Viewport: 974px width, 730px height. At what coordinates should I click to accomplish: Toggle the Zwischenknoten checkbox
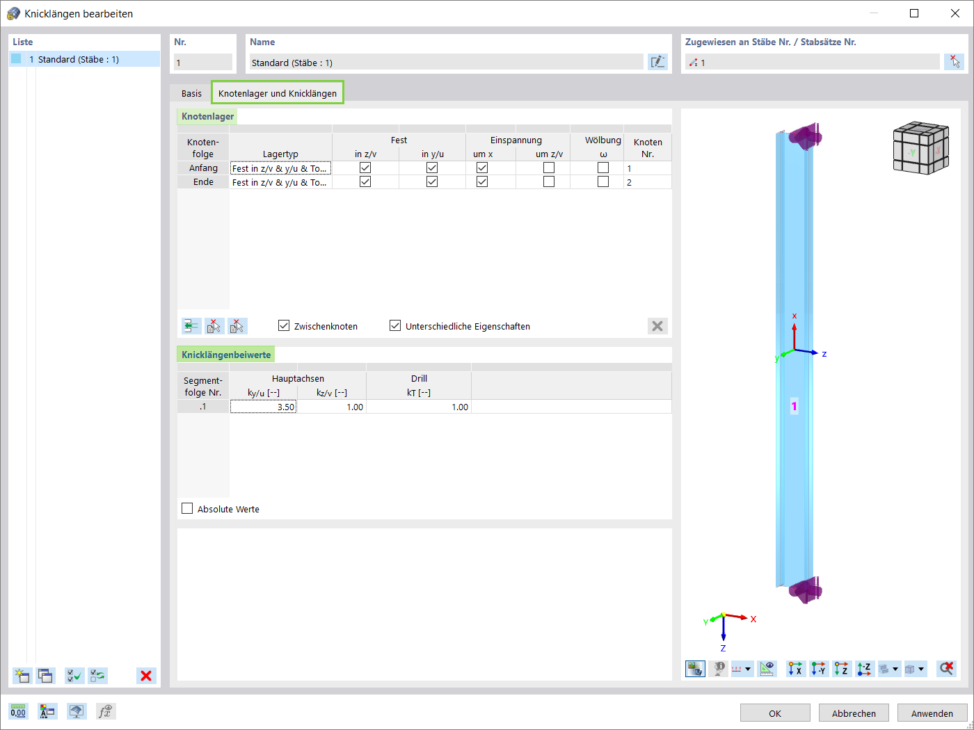[x=284, y=325]
